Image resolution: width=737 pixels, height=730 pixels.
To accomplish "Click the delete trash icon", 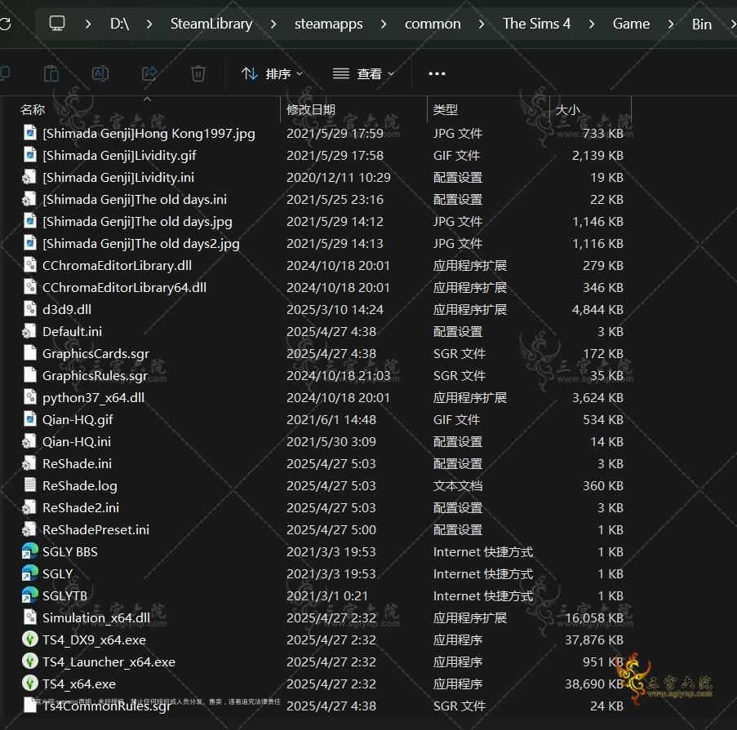I will pos(198,73).
